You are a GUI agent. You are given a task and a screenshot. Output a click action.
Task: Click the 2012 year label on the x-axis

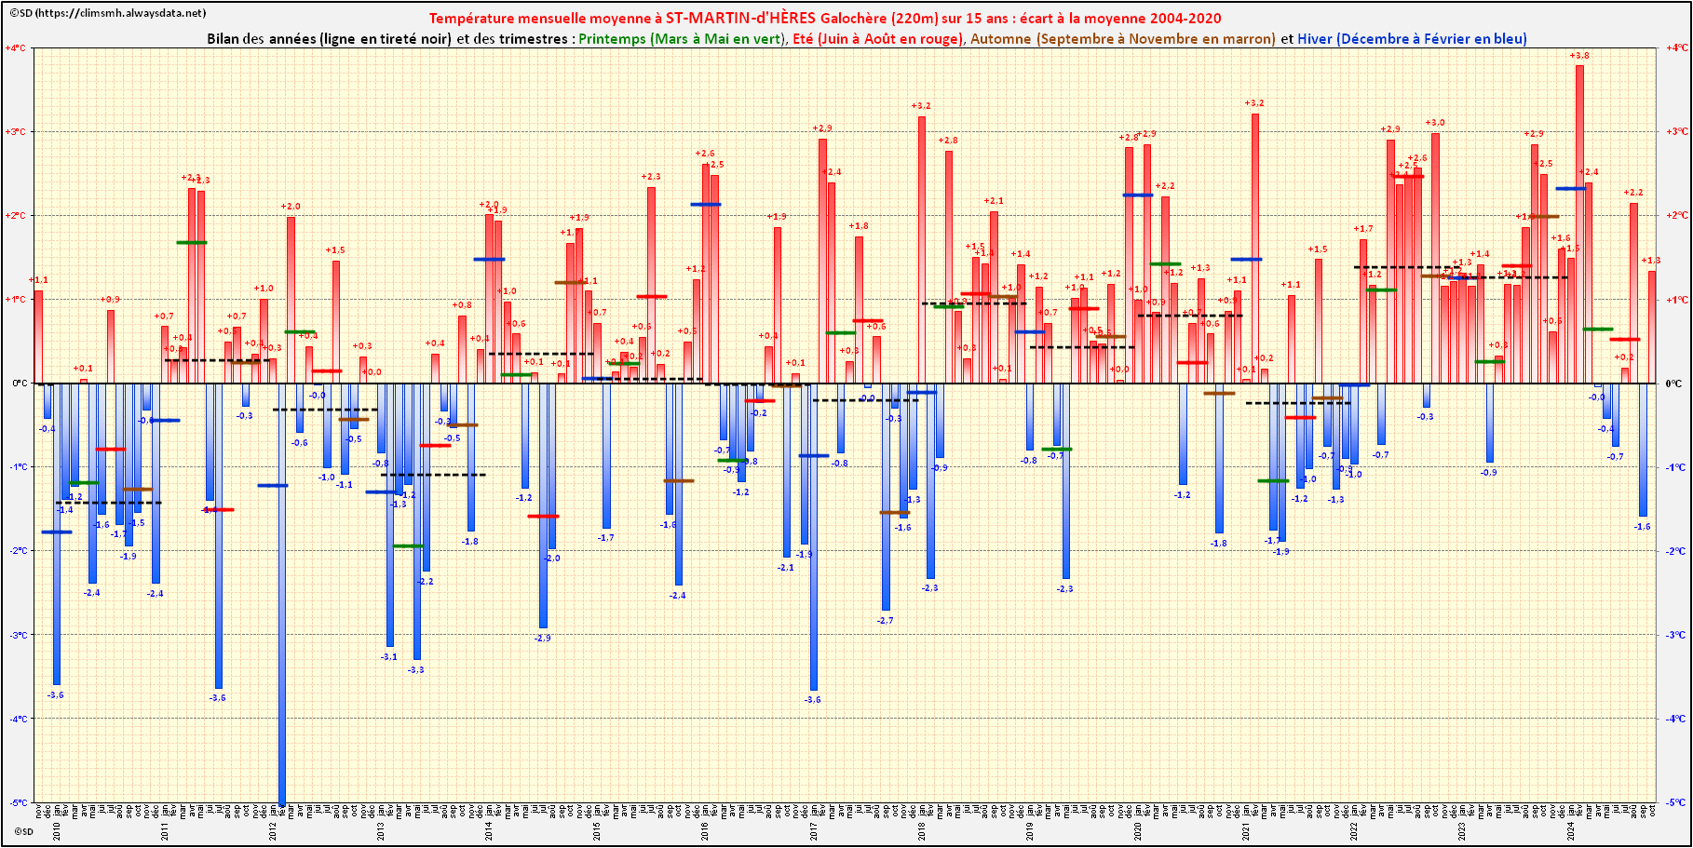pyautogui.click(x=273, y=831)
